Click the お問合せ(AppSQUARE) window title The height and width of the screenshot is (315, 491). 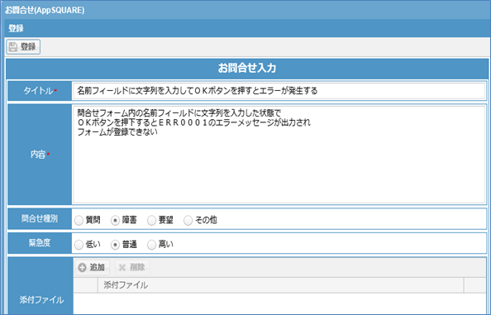tap(45, 10)
